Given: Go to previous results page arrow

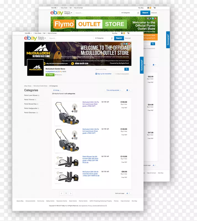Looking at the screenshot, I should (61, 193).
